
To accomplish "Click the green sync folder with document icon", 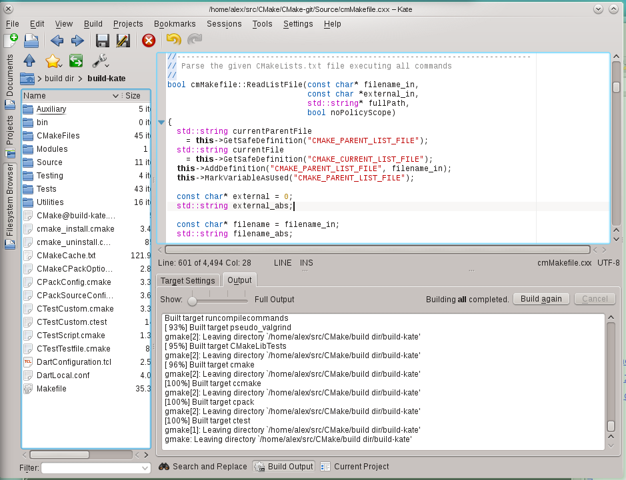I will tap(75, 61).
